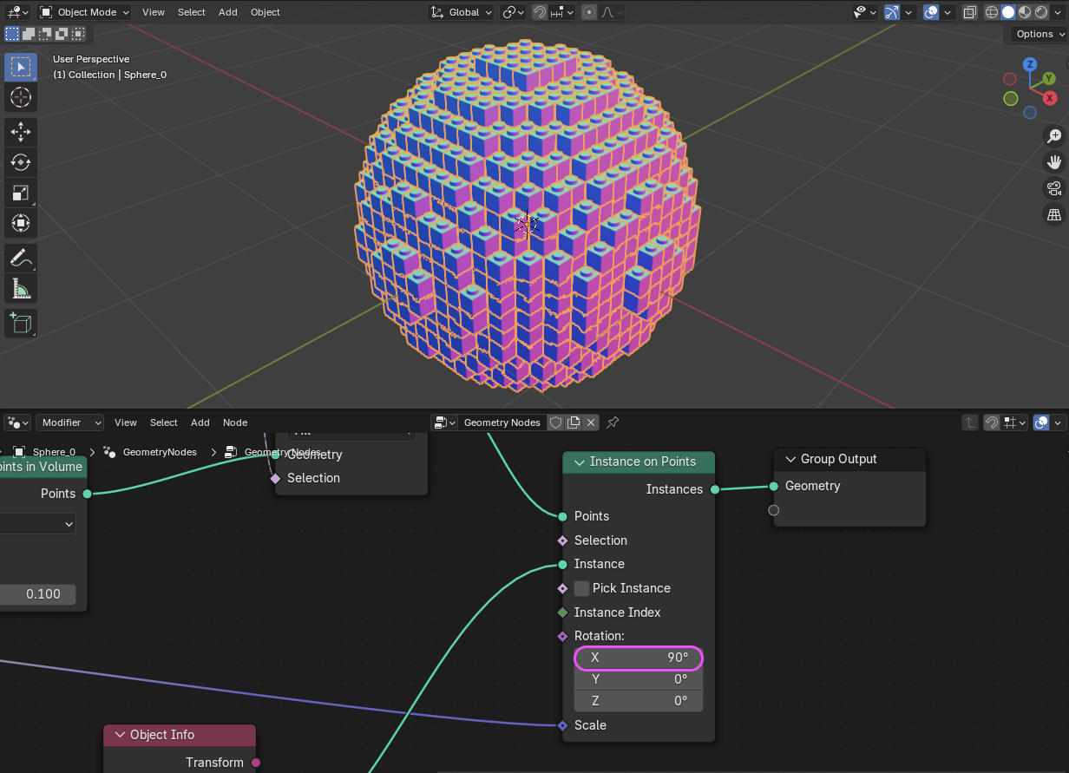Choose the Rotate tool
Screen dimensions: 1069x773
pyautogui.click(x=21, y=162)
